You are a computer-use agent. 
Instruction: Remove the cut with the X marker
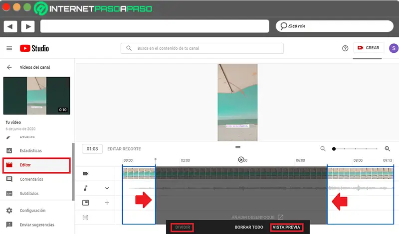click(x=241, y=159)
